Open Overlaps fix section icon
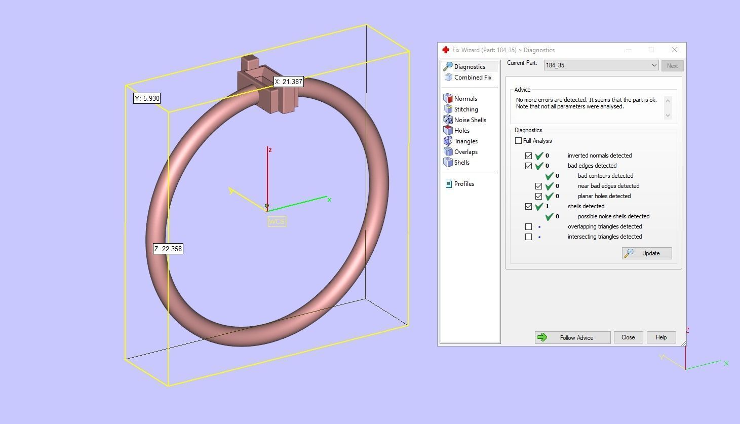740x424 pixels. [x=448, y=152]
